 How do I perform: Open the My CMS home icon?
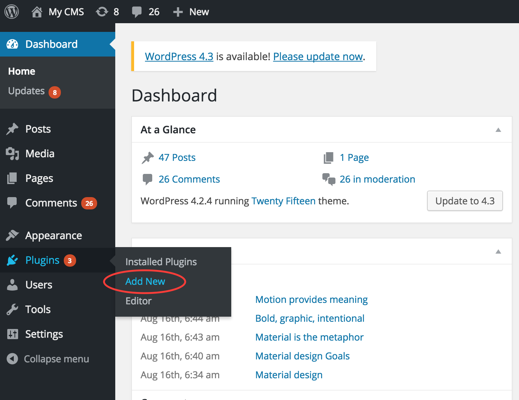[37, 12]
